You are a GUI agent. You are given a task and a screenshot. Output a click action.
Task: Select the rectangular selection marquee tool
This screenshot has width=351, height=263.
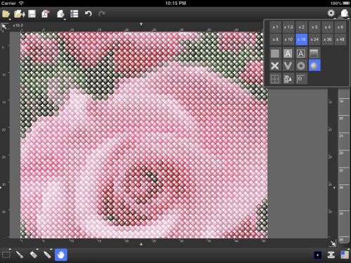6,255
